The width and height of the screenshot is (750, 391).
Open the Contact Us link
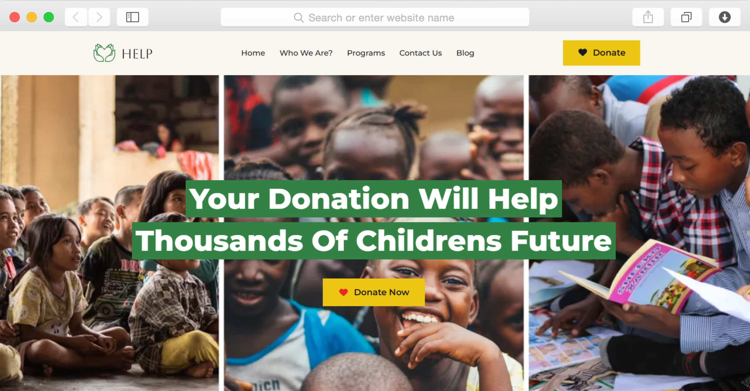421,53
